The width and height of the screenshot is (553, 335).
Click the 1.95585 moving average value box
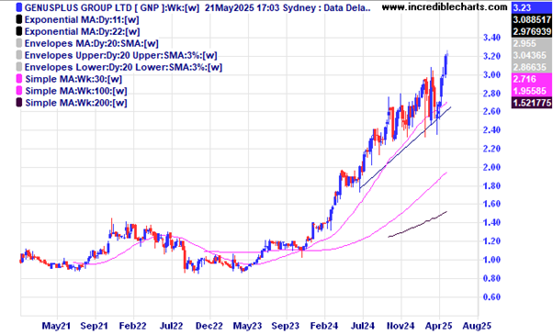pos(532,91)
